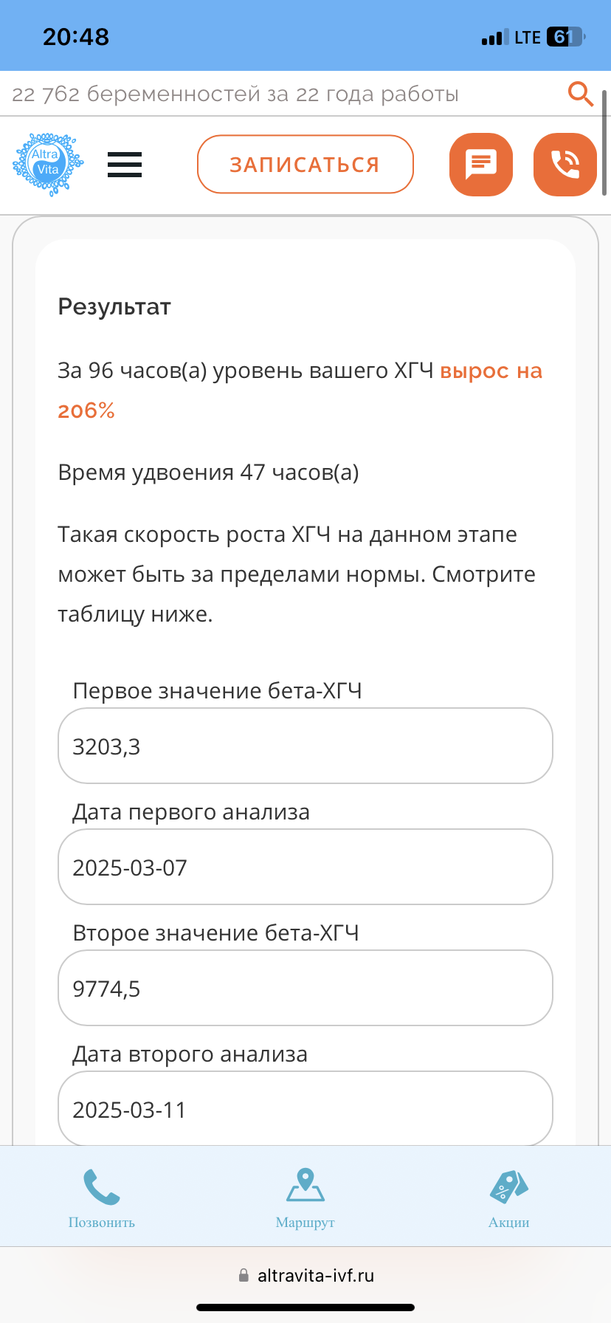Tap the chat message icon
This screenshot has width=611, height=1323.
click(480, 164)
